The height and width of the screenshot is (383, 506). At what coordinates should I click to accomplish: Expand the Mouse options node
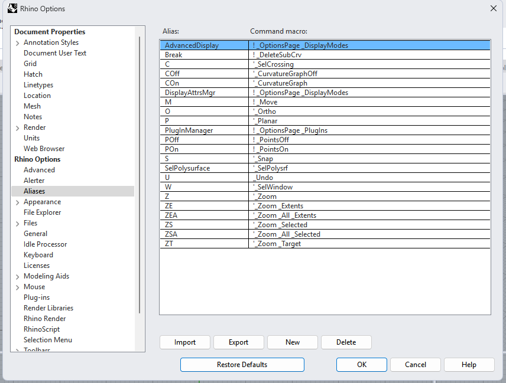pos(17,286)
